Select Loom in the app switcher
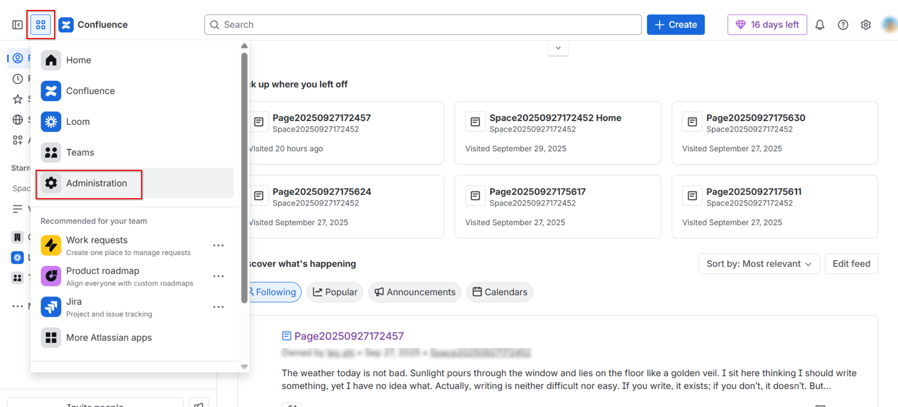898x407 pixels. (x=78, y=121)
